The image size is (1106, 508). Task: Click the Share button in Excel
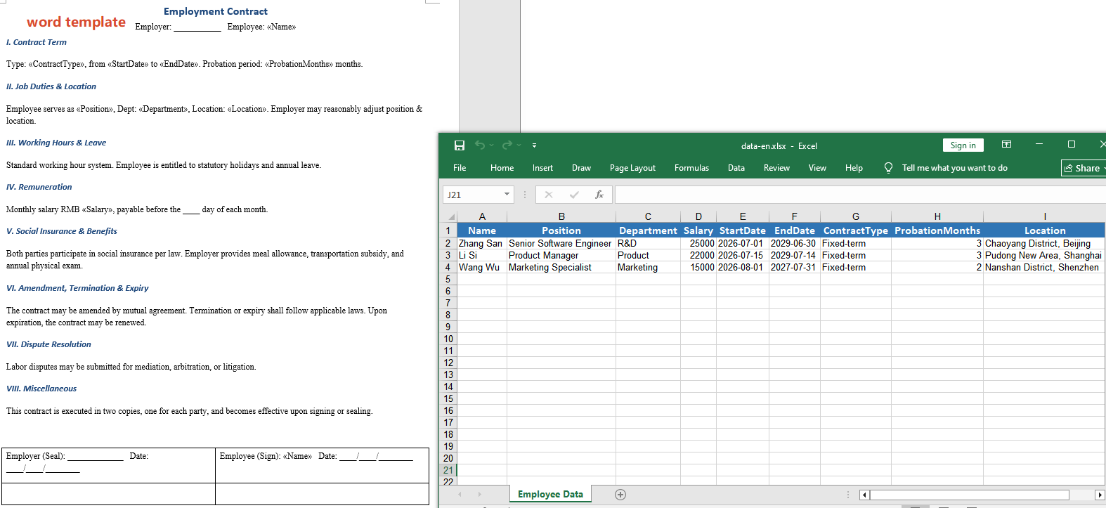point(1084,168)
